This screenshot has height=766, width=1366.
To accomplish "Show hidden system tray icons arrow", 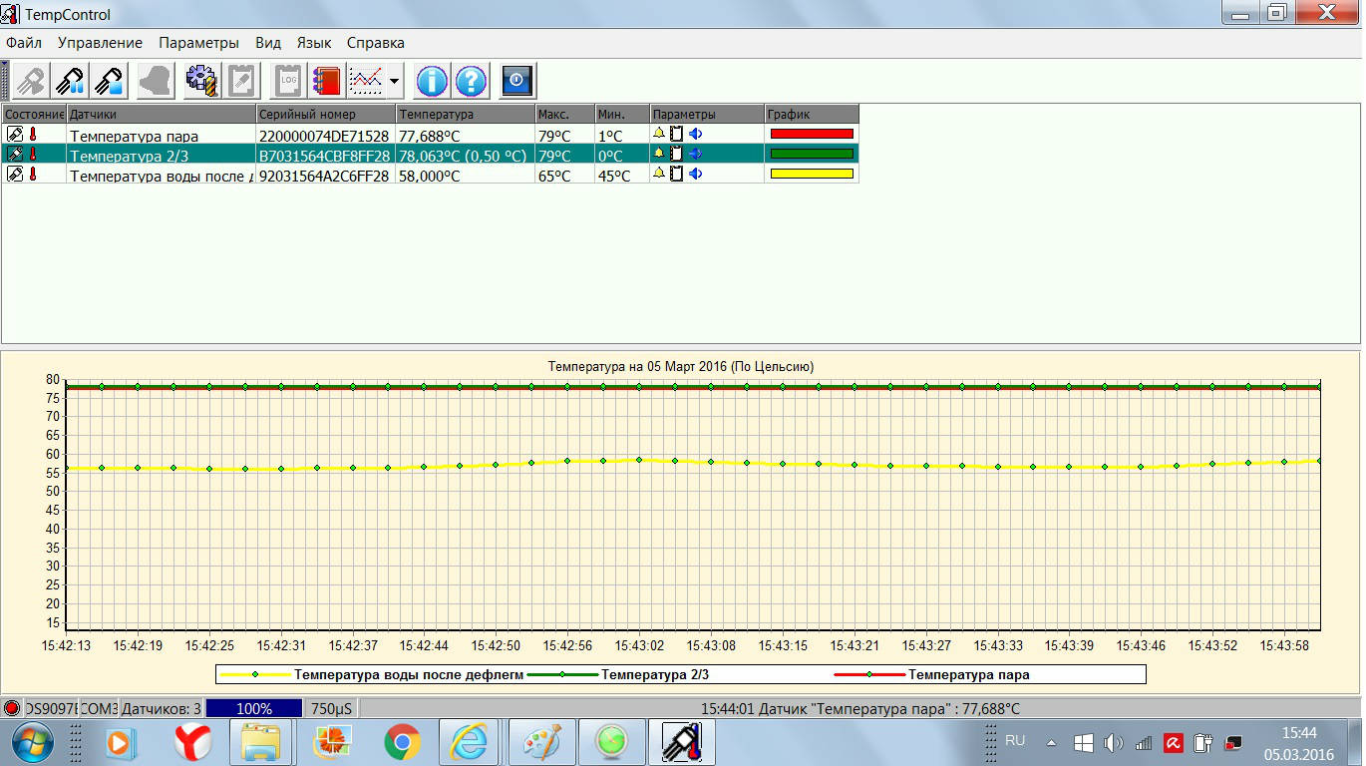I will click(1051, 743).
